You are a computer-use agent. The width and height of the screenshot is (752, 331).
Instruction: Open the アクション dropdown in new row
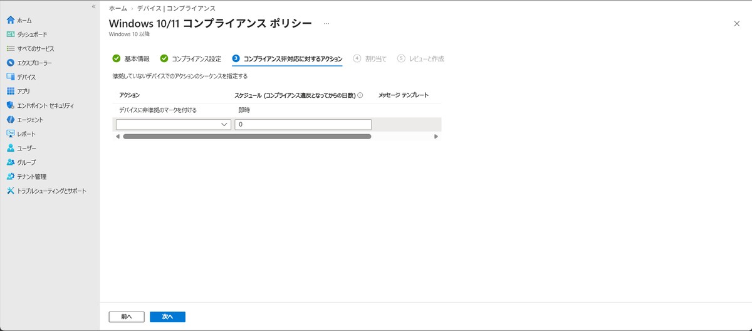pos(174,125)
